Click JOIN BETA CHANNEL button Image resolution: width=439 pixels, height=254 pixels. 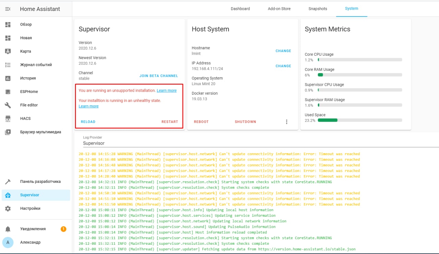(159, 76)
